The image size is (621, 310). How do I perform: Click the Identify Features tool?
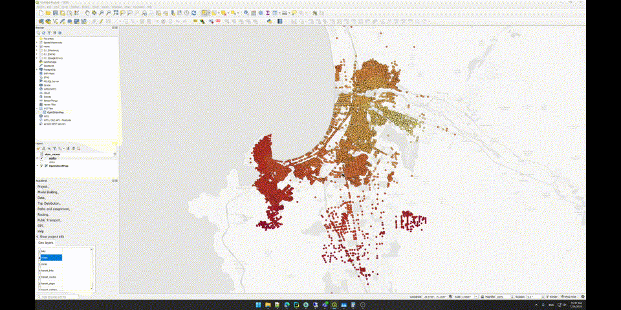click(246, 13)
